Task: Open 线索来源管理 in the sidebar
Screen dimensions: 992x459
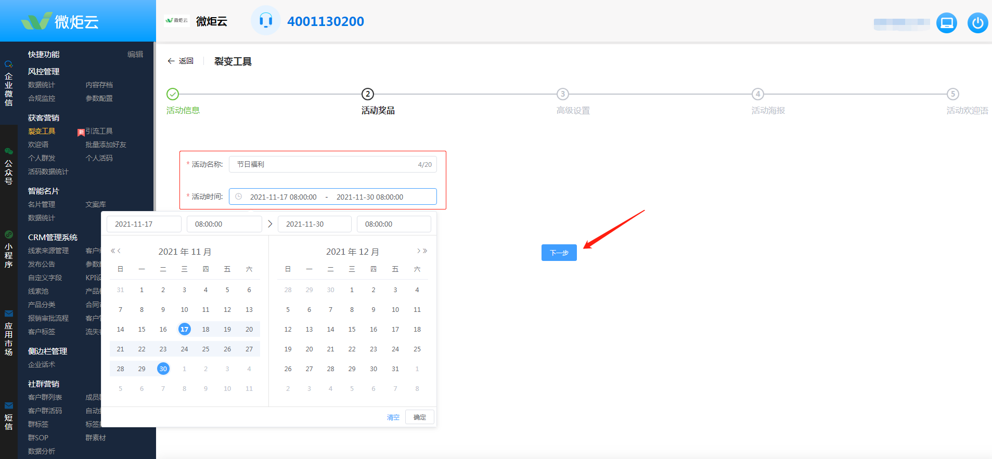Action: pyautogui.click(x=48, y=251)
